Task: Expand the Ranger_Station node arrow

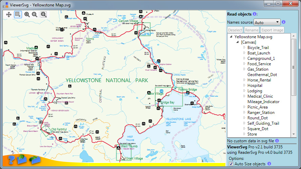Action: point(244,112)
